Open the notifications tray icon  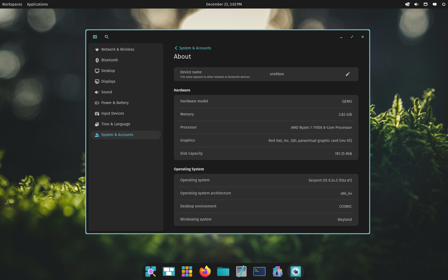point(435,4)
